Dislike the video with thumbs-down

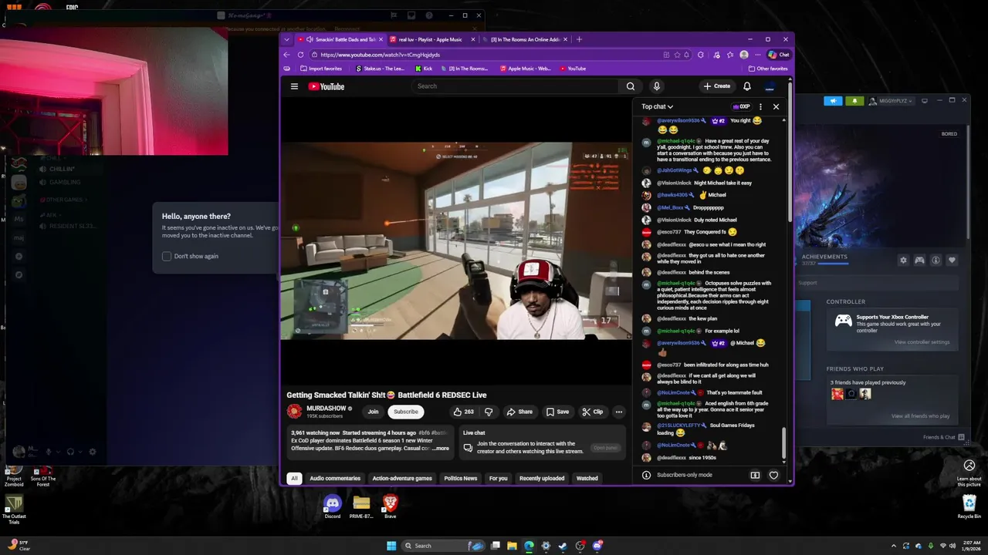pos(488,412)
